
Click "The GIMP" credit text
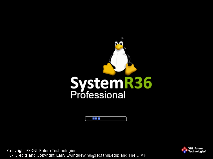pyautogui.click(x=137, y=155)
